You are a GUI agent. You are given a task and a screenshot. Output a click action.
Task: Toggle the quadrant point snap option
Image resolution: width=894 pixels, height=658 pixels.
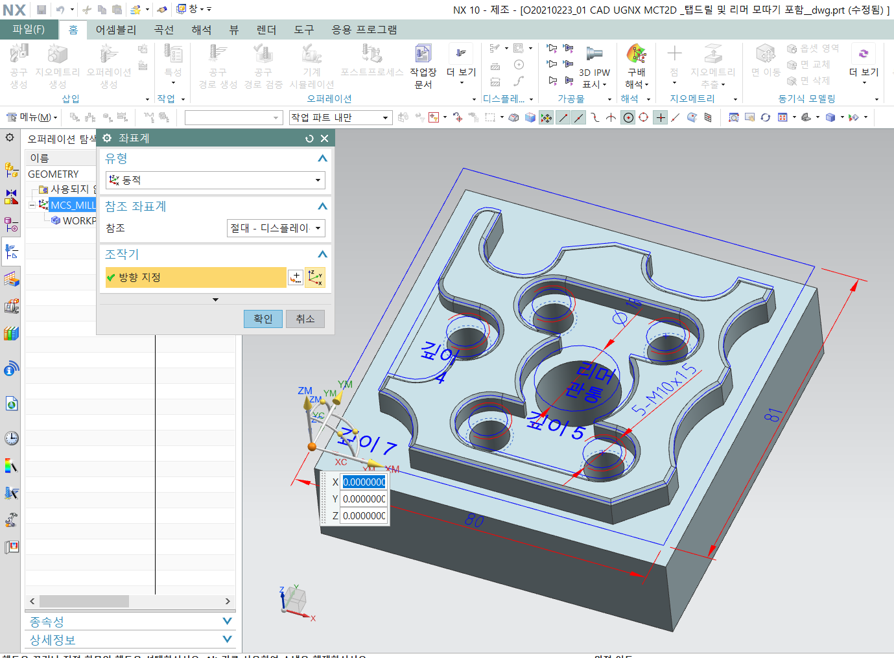point(644,117)
